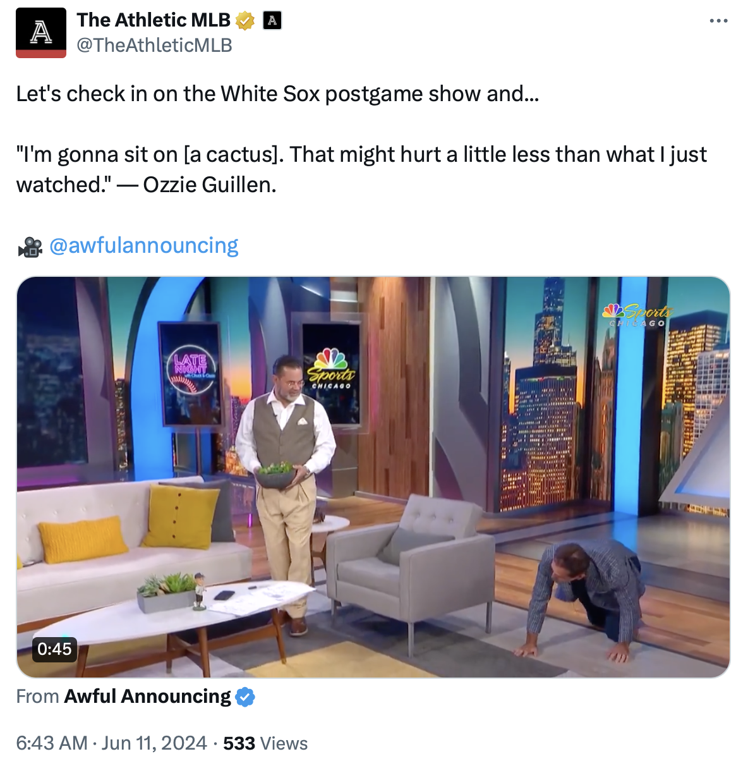This screenshot has width=748, height=761.
Task: Click the Athletic affiliate badge icon
Action: tap(272, 21)
